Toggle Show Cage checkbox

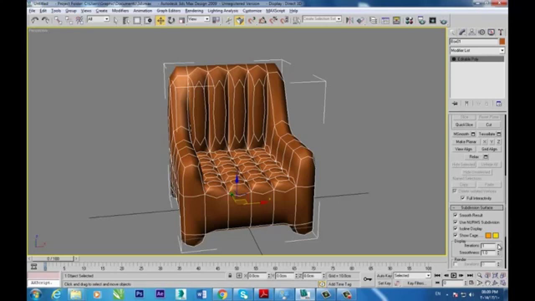(455, 235)
